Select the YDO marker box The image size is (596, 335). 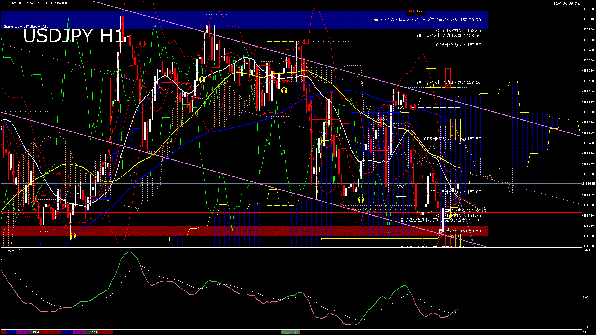point(401,187)
